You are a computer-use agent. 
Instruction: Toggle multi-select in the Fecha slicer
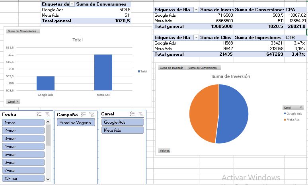point(39,114)
